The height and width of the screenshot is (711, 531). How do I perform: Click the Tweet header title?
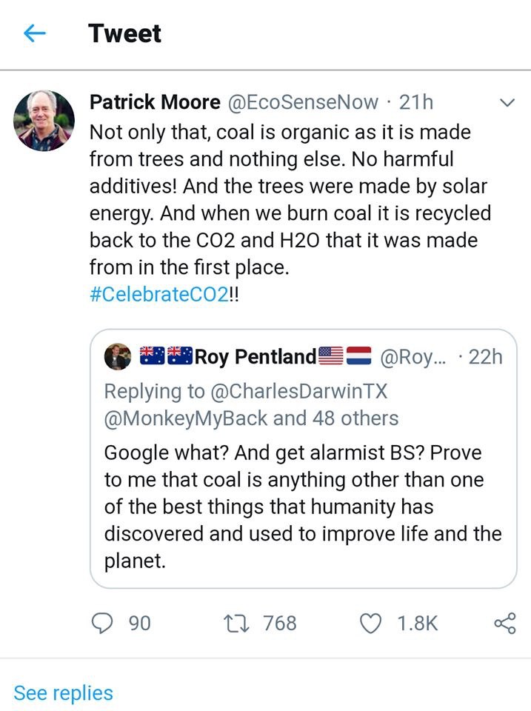coord(124,33)
